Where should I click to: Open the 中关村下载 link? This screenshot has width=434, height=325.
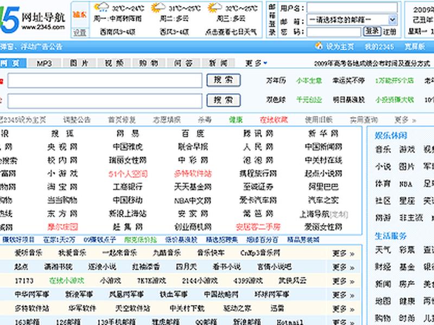(187, 308)
